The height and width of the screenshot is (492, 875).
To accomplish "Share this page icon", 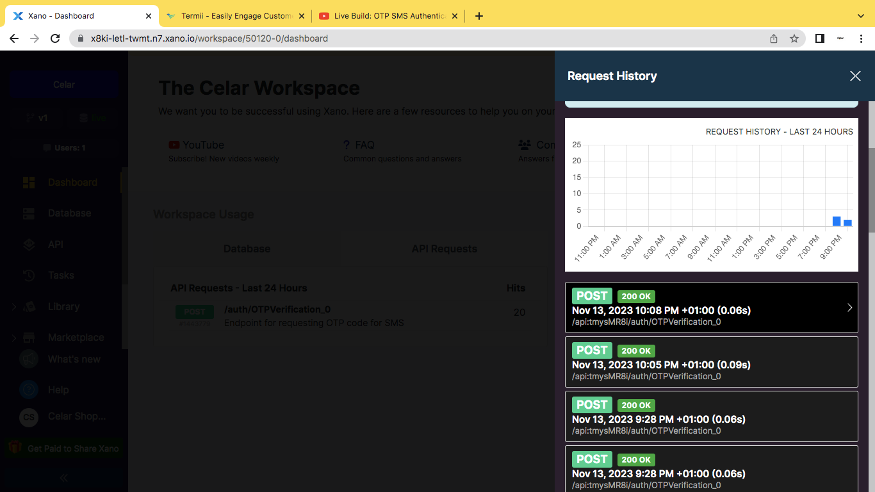I will [x=774, y=38].
